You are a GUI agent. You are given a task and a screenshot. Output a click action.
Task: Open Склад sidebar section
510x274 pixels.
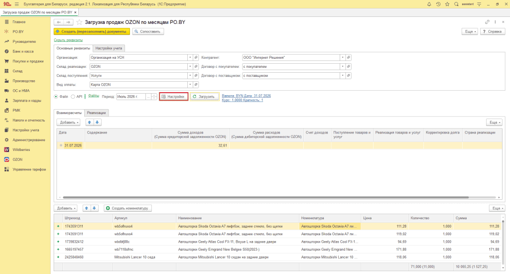tap(17, 71)
